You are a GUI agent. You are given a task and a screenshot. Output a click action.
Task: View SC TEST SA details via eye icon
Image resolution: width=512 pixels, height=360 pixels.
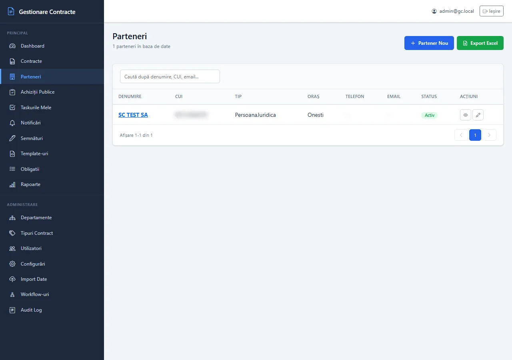pyautogui.click(x=466, y=115)
